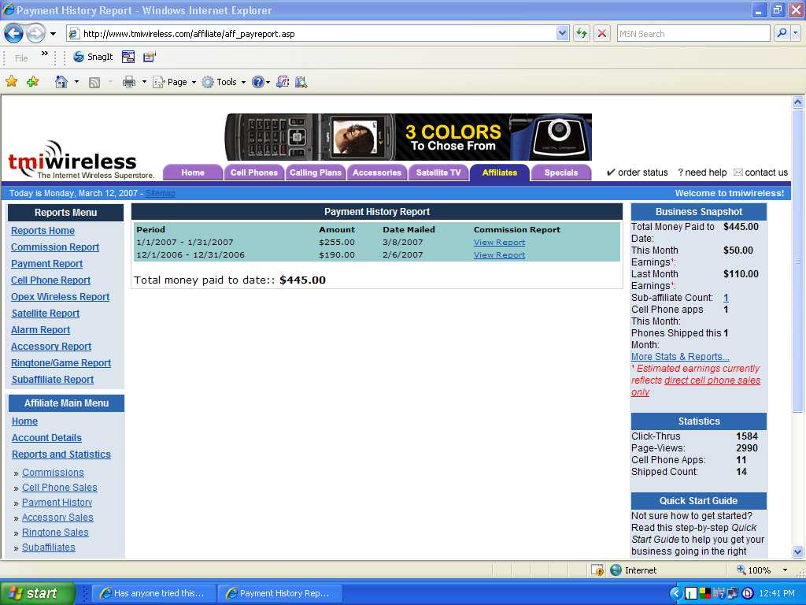The height and width of the screenshot is (605, 806).
Task: Open the Affiliates tab
Action: pos(499,173)
